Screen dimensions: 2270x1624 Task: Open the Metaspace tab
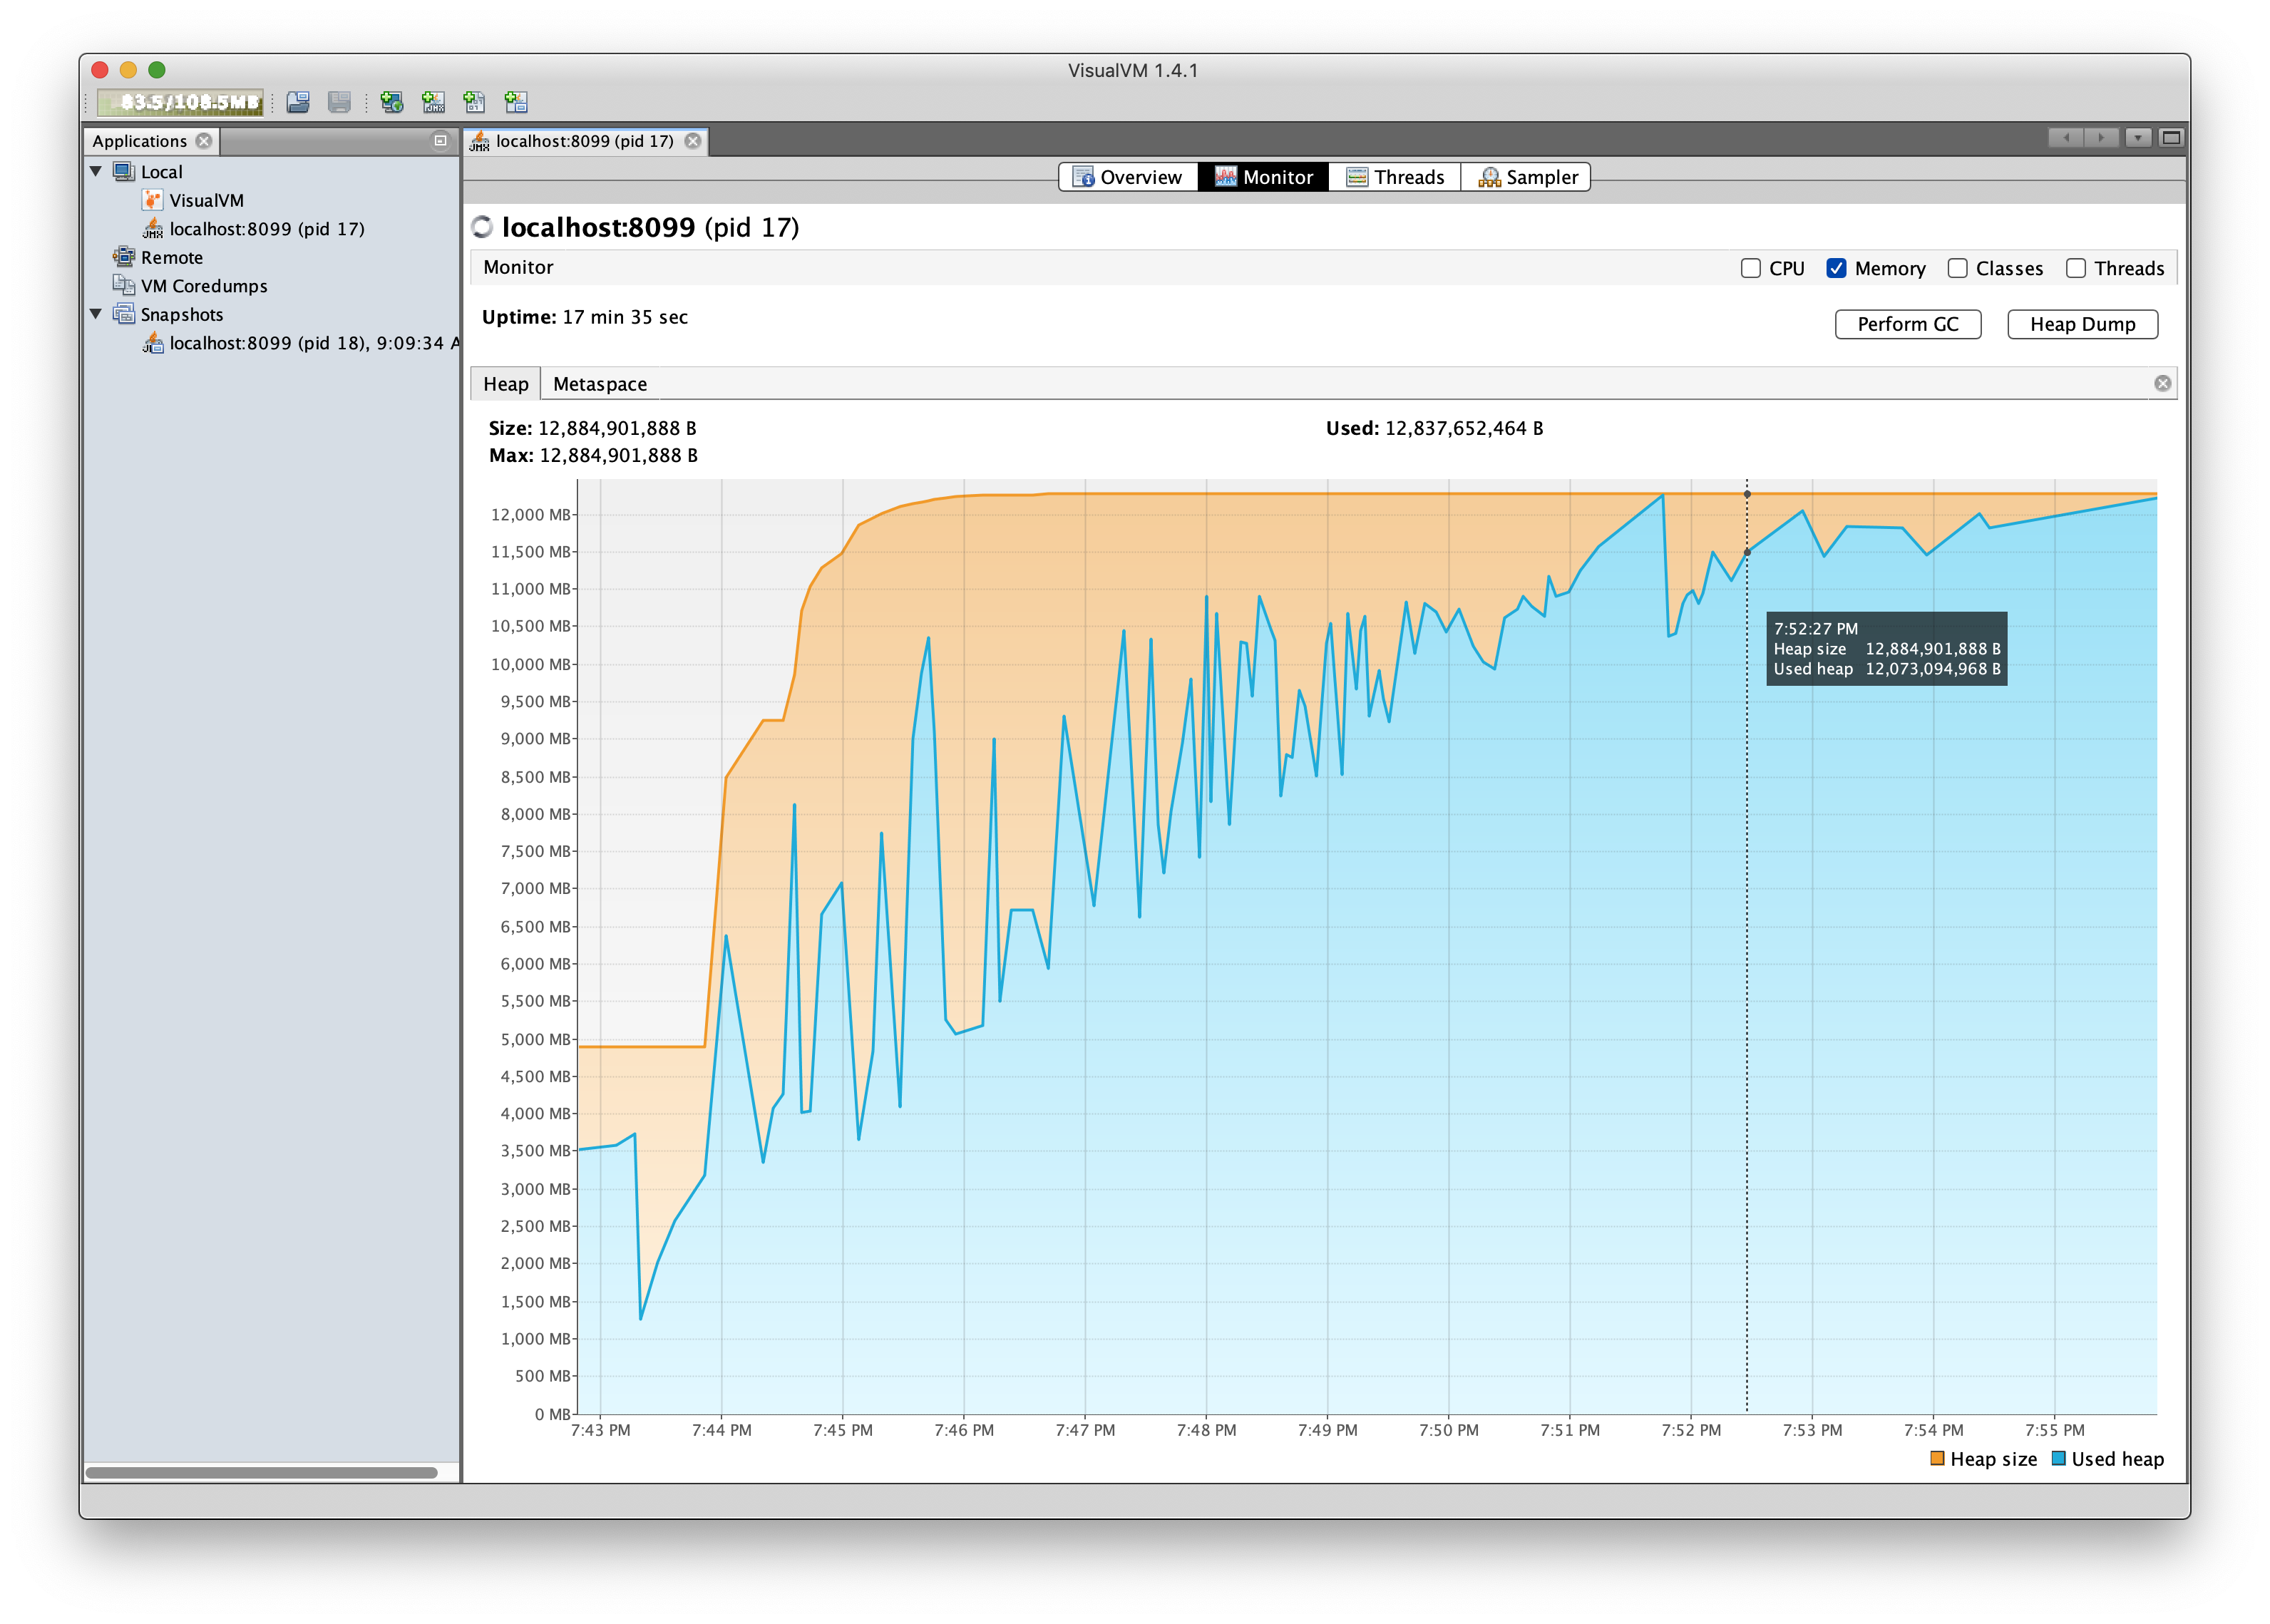tap(599, 383)
